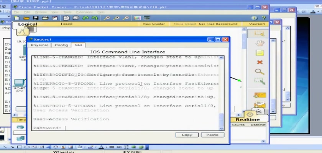Image resolution: width=322 pixels, height=153 pixels.
Task: Click the Undo green arrow icon
Action: 85,18
